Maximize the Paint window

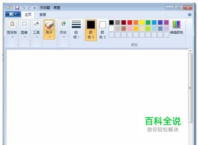tap(179, 8)
